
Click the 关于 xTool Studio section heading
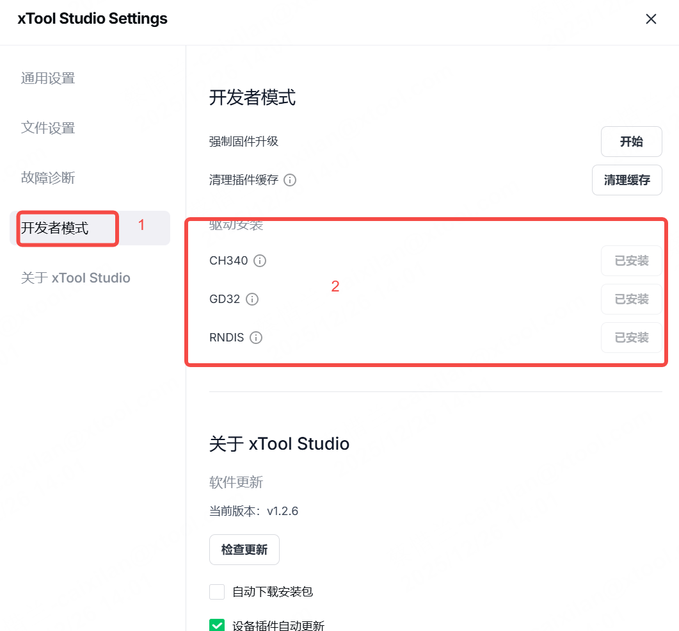(x=279, y=444)
